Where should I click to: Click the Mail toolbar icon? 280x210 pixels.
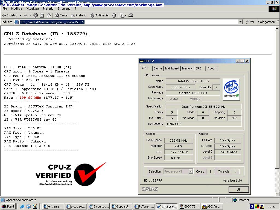[x=123, y=15]
